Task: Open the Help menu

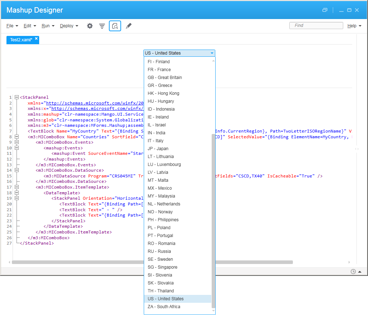Action: [x=354, y=26]
